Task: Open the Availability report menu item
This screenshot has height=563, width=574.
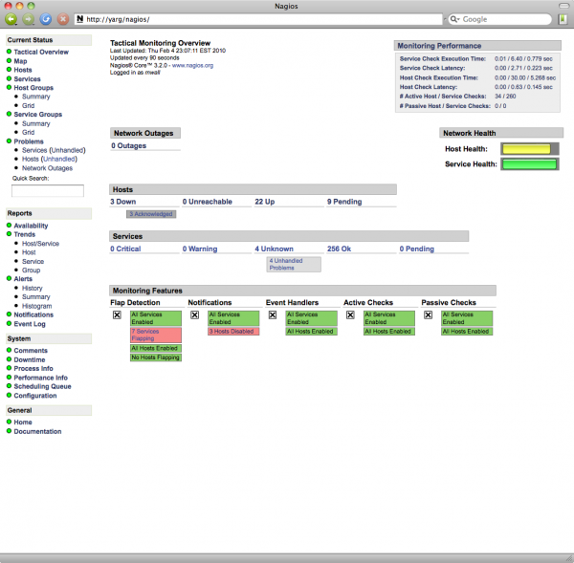Action: pos(31,226)
